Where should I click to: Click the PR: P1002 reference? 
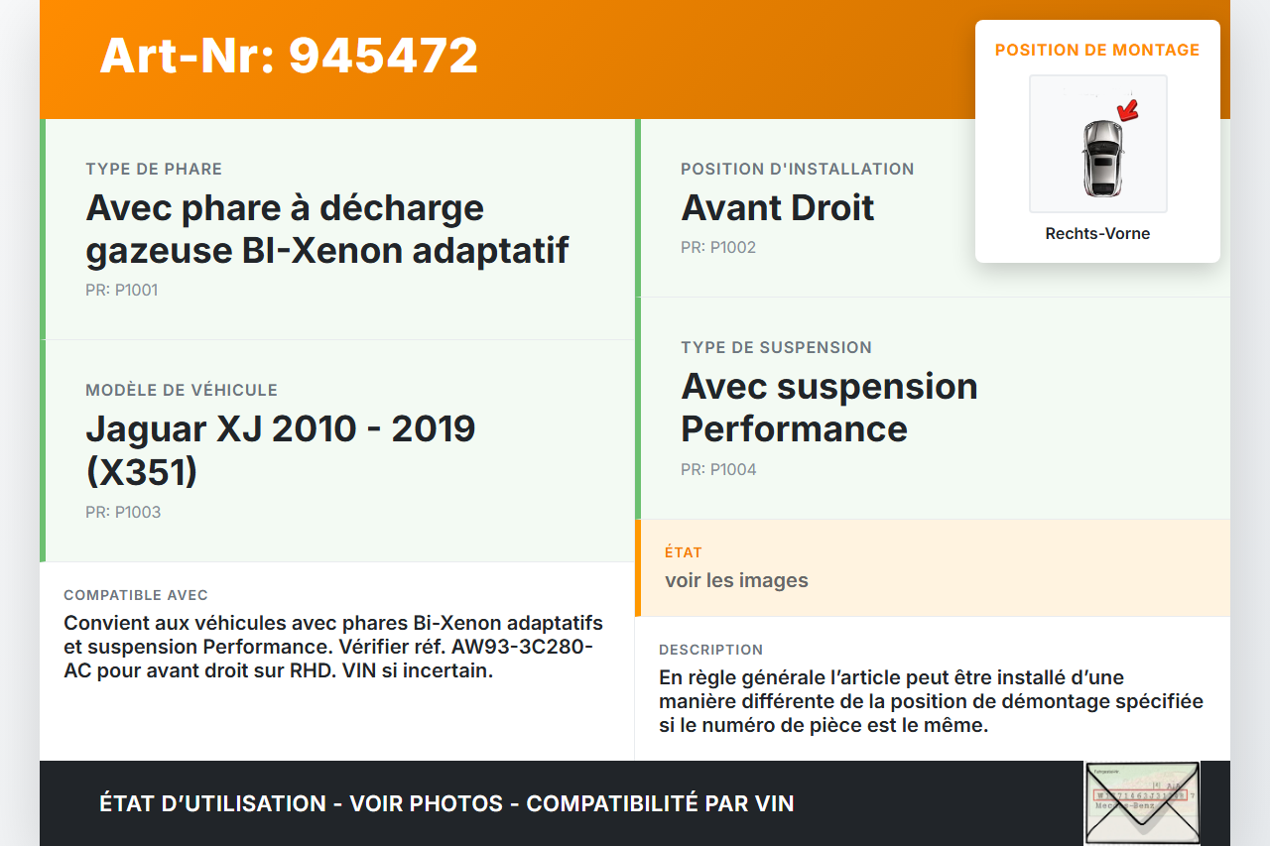click(718, 247)
